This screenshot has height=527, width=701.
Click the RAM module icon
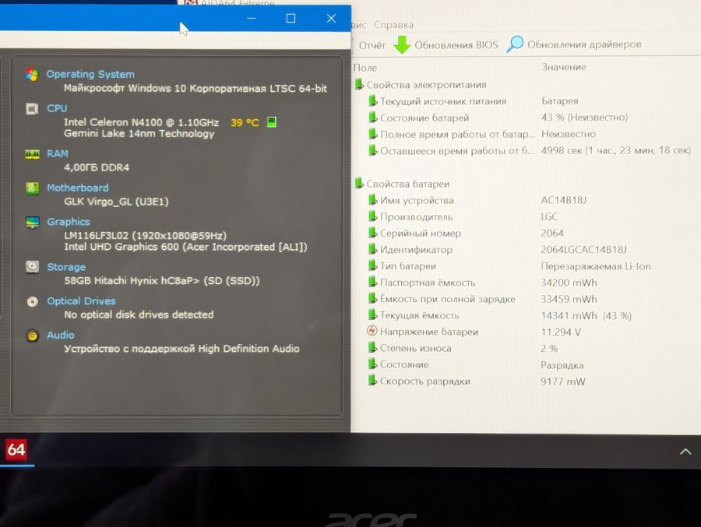(32, 154)
